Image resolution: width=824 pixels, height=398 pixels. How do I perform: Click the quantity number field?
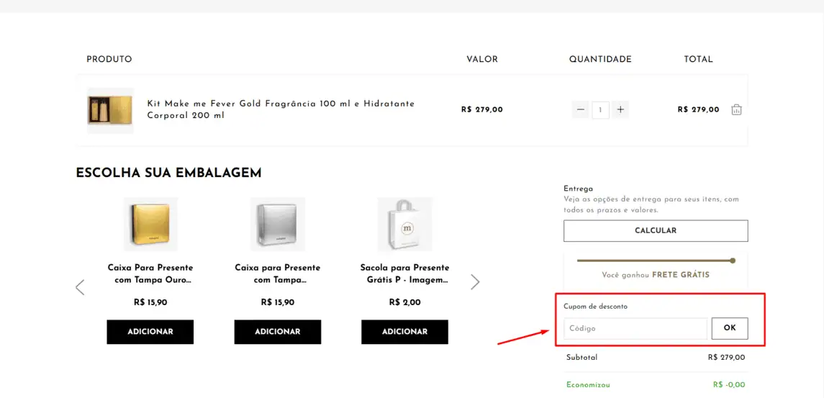[x=600, y=110]
